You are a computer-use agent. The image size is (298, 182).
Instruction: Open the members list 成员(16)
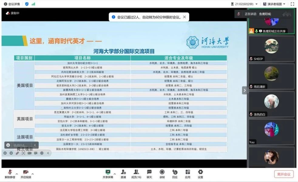click(x=136, y=173)
